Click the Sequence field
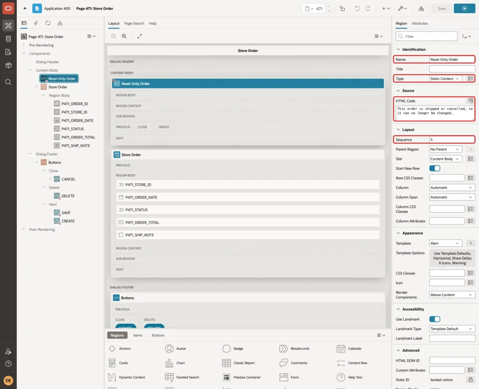 tap(452, 139)
